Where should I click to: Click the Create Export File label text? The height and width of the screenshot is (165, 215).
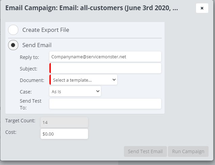pos(46,30)
